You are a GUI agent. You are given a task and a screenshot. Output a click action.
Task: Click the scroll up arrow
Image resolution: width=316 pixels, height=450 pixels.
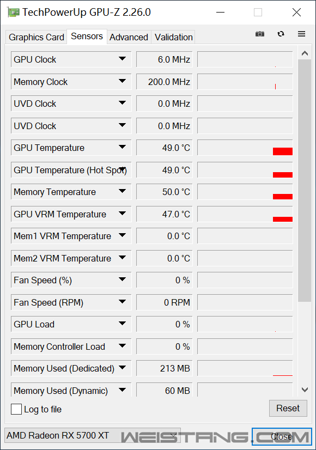pos(305,53)
